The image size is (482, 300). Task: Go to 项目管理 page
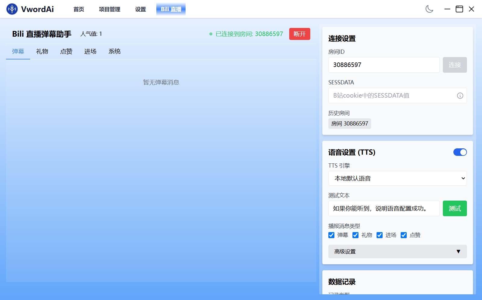coord(110,9)
